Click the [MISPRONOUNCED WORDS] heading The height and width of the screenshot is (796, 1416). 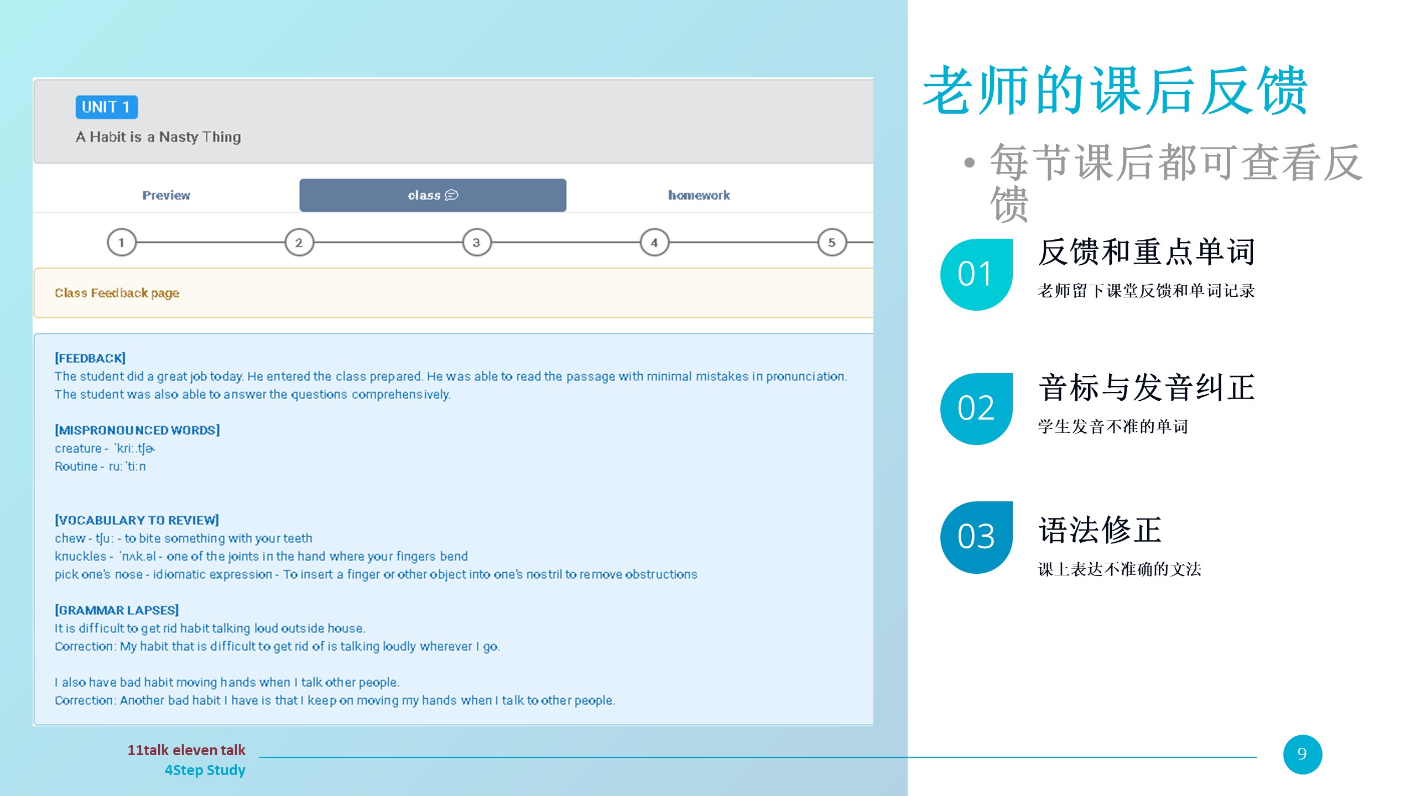(137, 430)
